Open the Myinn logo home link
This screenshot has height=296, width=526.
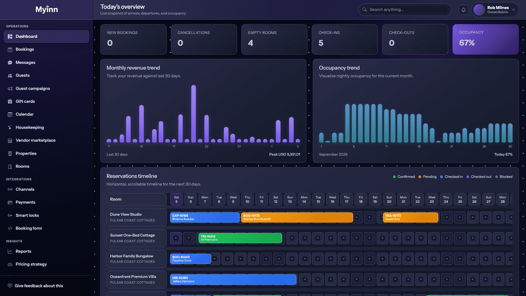tap(47, 10)
